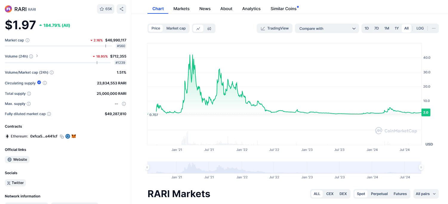Toggle chart to Market cap view
The width and height of the screenshot is (448, 204).
click(x=176, y=28)
